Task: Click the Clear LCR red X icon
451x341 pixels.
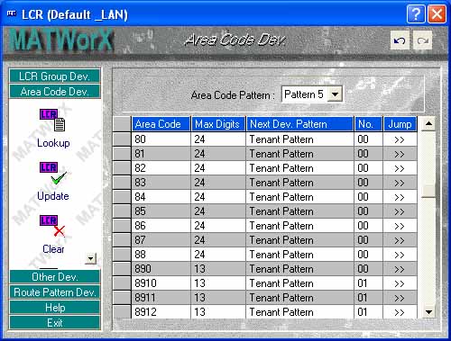Action: (52, 227)
